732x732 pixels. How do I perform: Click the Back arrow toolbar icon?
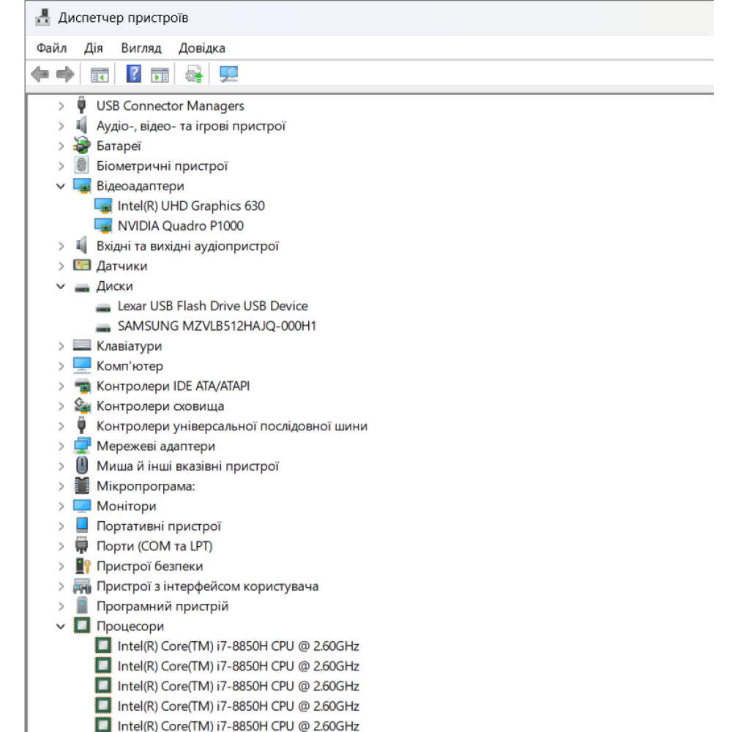40,74
